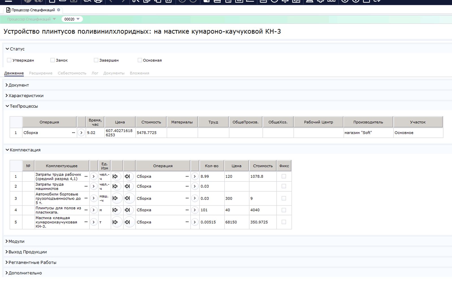452x285 pixels.
Task: Expand the Документ section
Action: click(6, 85)
